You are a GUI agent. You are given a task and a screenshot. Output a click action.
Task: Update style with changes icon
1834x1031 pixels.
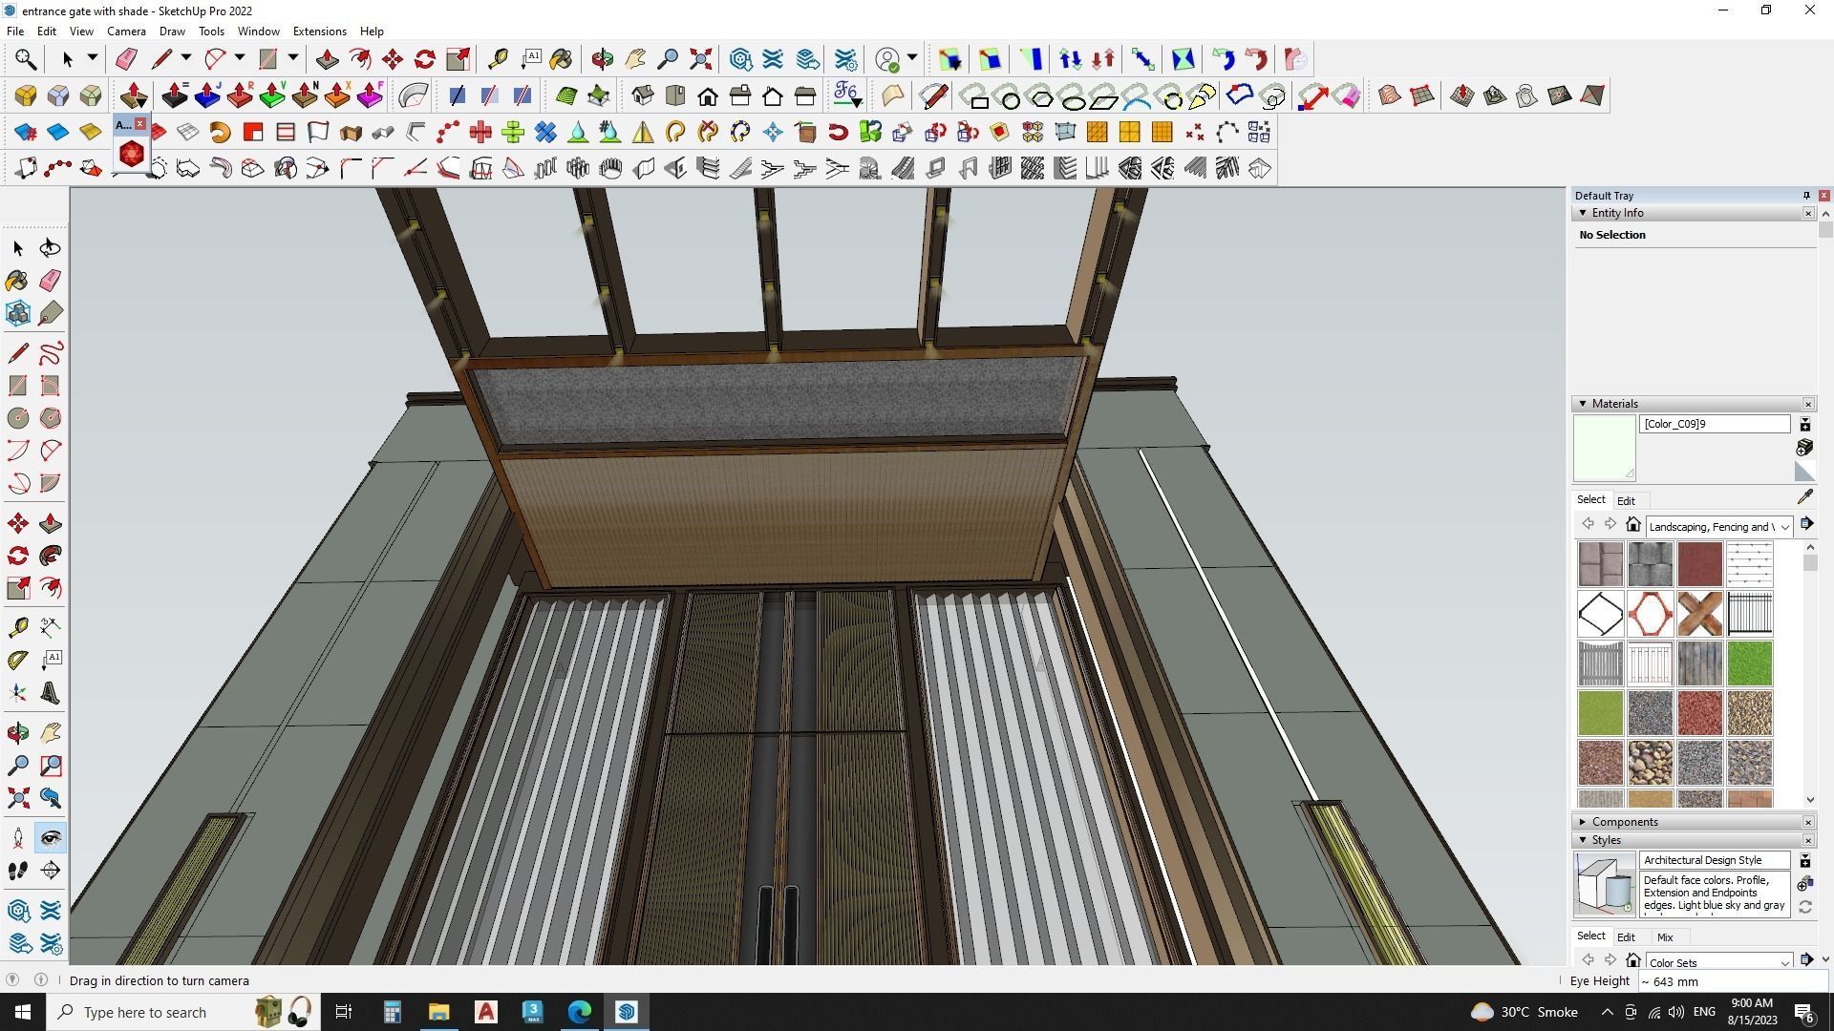coord(1805,908)
